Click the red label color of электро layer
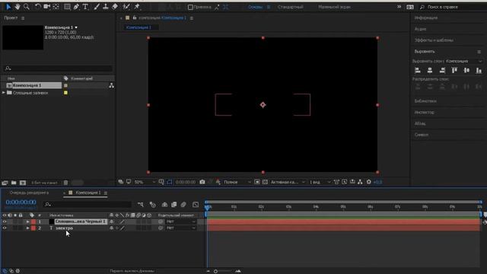Image resolution: width=487 pixels, height=274 pixels. coord(33,228)
